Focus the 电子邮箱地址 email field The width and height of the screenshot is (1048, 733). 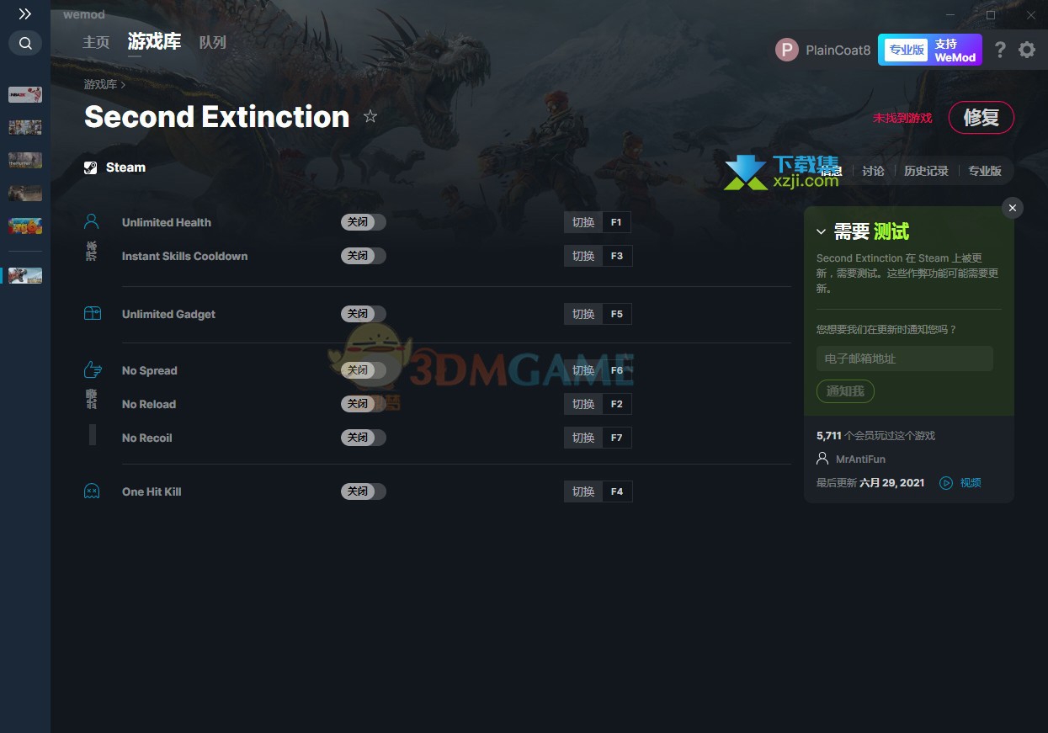(x=905, y=359)
